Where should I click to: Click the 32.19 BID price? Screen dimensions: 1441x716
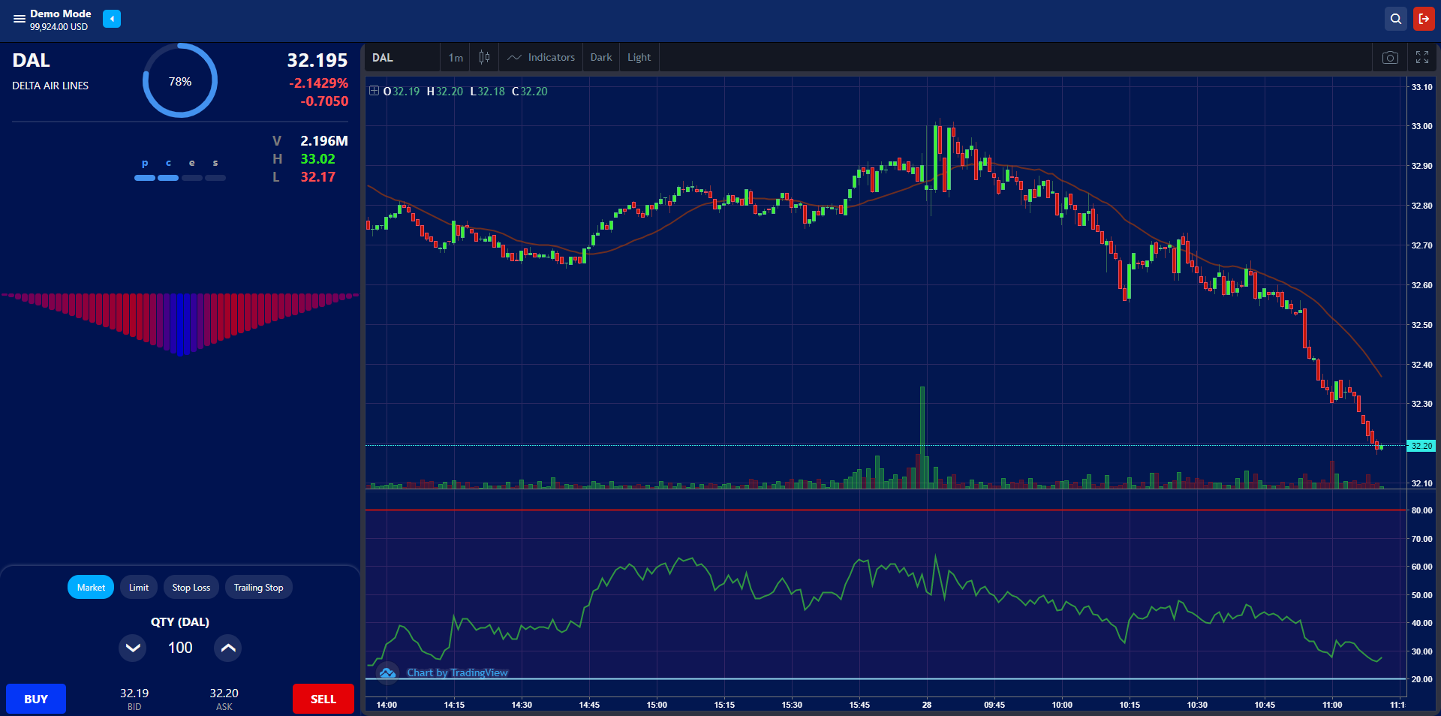pos(134,693)
